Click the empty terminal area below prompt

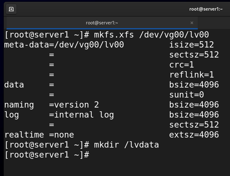tap(117, 168)
